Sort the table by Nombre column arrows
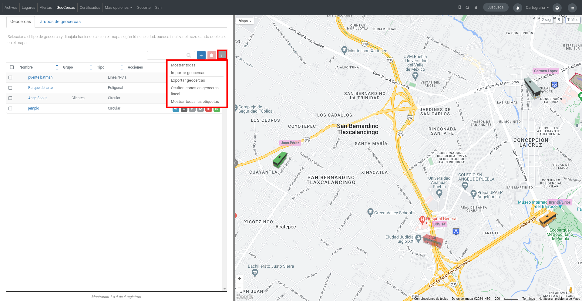The image size is (582, 301). pyautogui.click(x=57, y=67)
